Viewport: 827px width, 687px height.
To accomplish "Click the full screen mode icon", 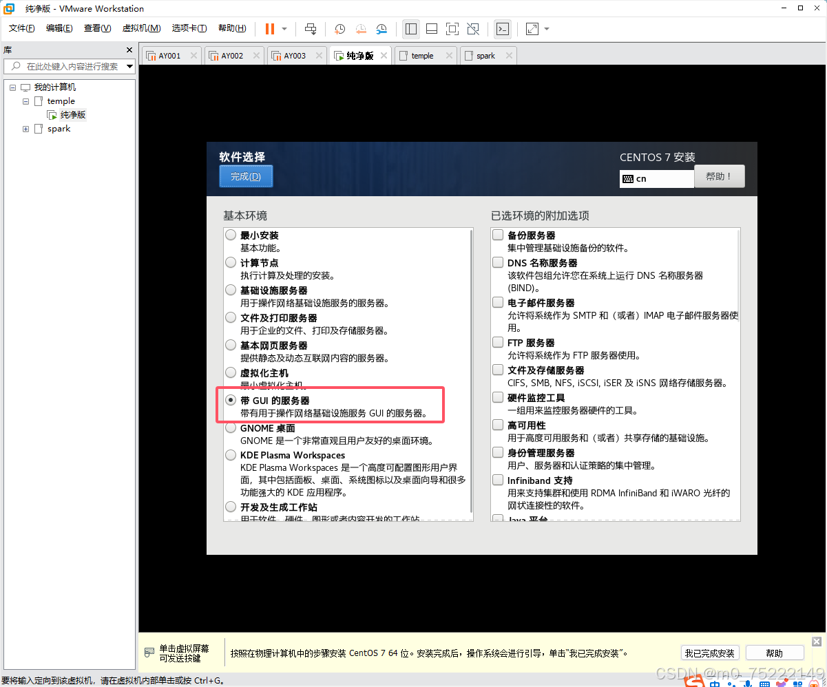I will (452, 28).
